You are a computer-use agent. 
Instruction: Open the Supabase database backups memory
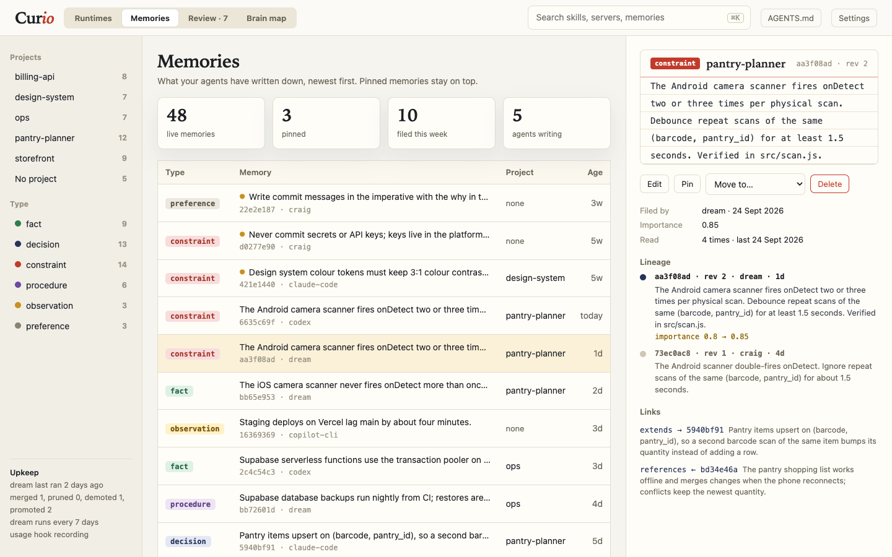tap(384, 504)
